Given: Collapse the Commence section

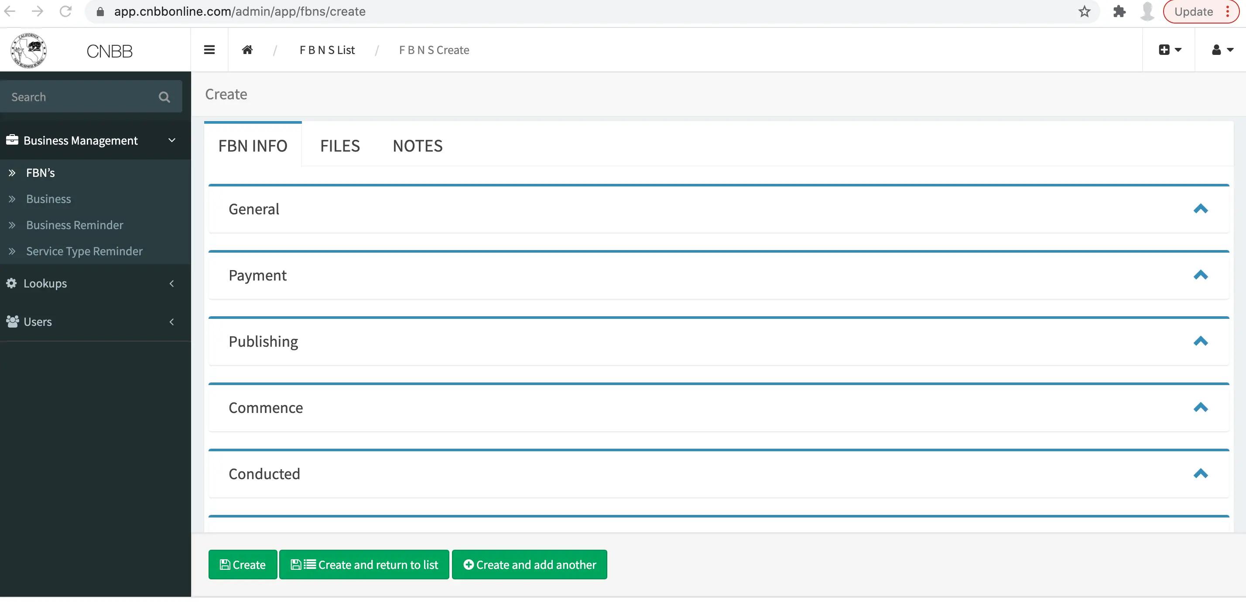Looking at the screenshot, I should click(1202, 407).
